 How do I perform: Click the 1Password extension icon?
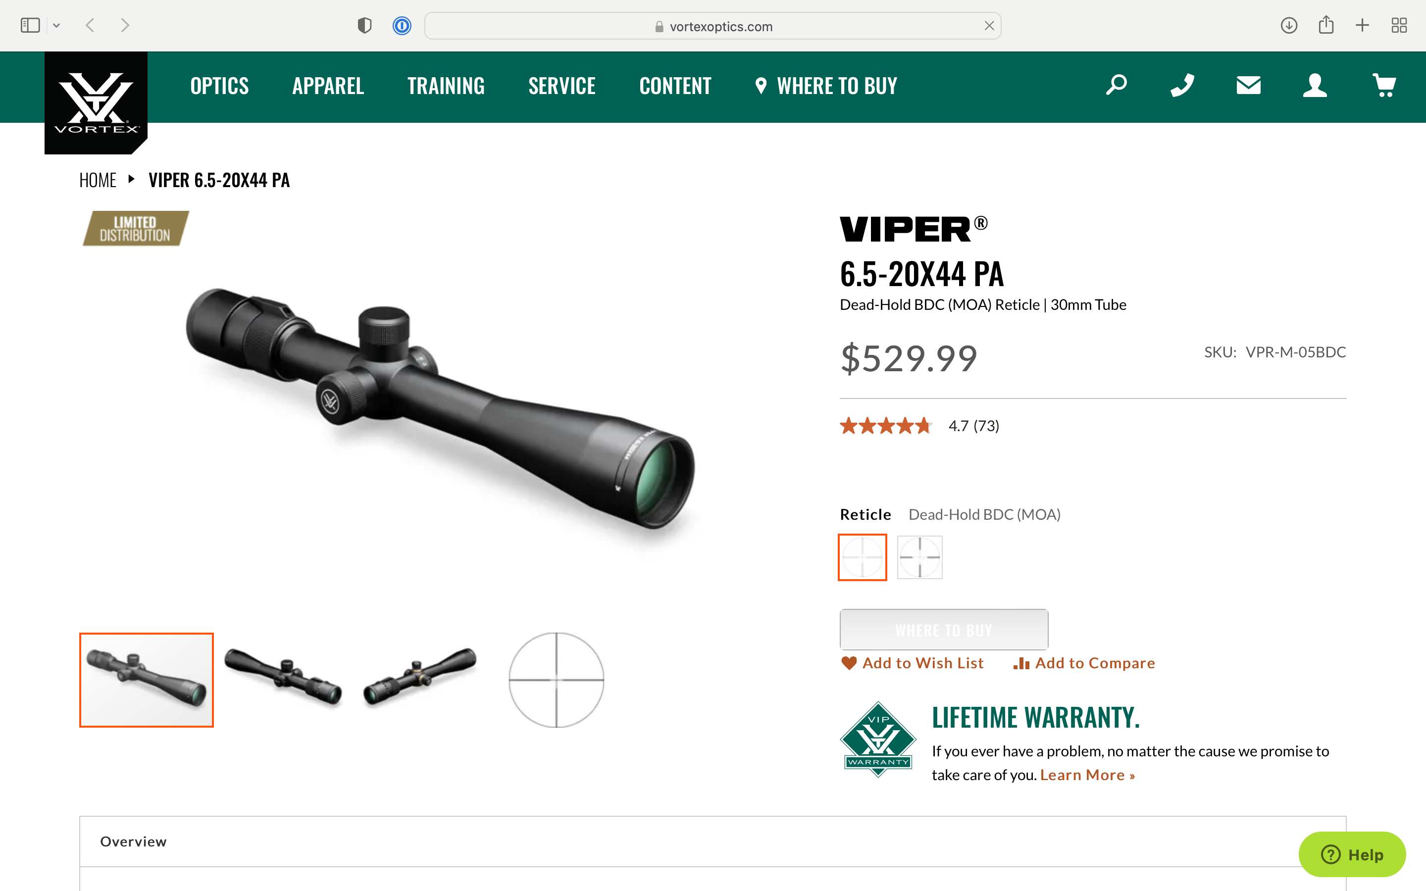click(x=402, y=26)
